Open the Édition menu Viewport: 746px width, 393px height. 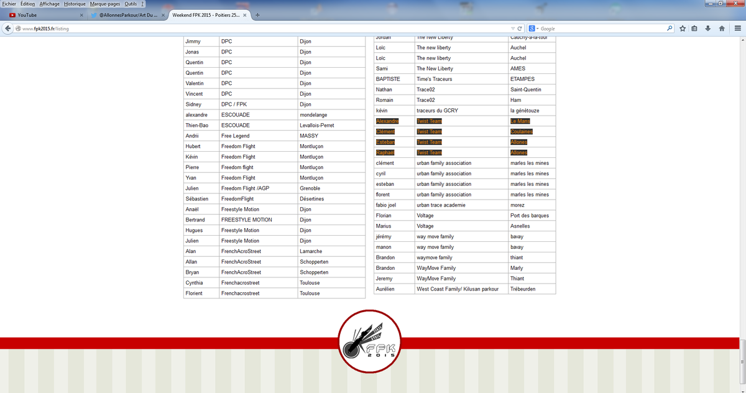[27, 4]
